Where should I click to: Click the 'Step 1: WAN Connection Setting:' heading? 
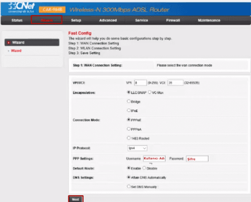click(x=98, y=65)
